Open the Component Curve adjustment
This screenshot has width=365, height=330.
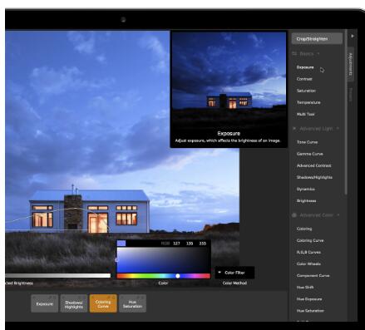pos(313,276)
